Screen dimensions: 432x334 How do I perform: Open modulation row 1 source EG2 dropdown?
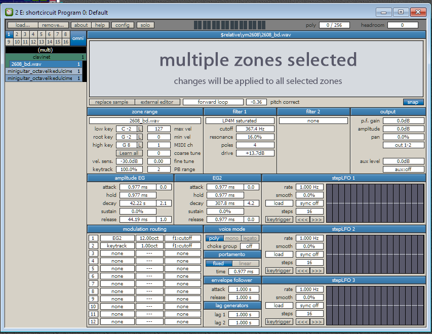coord(117,238)
